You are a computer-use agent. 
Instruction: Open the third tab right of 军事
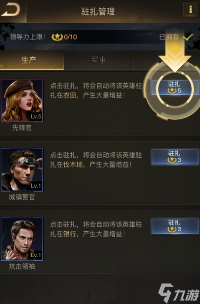coord(167,60)
